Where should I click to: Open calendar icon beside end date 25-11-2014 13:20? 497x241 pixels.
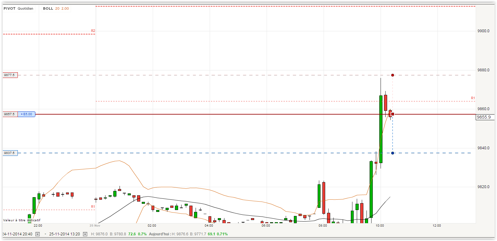pyautogui.click(x=85, y=234)
